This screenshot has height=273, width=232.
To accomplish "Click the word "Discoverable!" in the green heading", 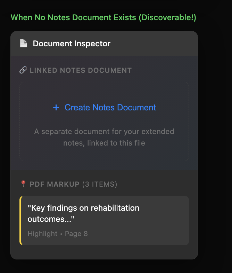I will [167, 17].
